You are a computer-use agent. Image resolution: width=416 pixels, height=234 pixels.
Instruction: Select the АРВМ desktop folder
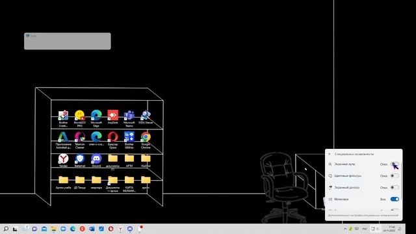(x=129, y=161)
